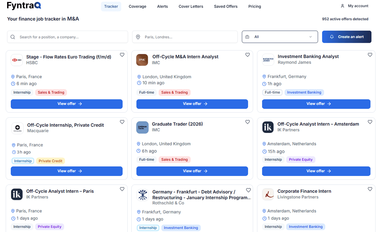View offer for HSBC Flow Rates Trading
The height and width of the screenshot is (232, 378).
tap(67, 104)
